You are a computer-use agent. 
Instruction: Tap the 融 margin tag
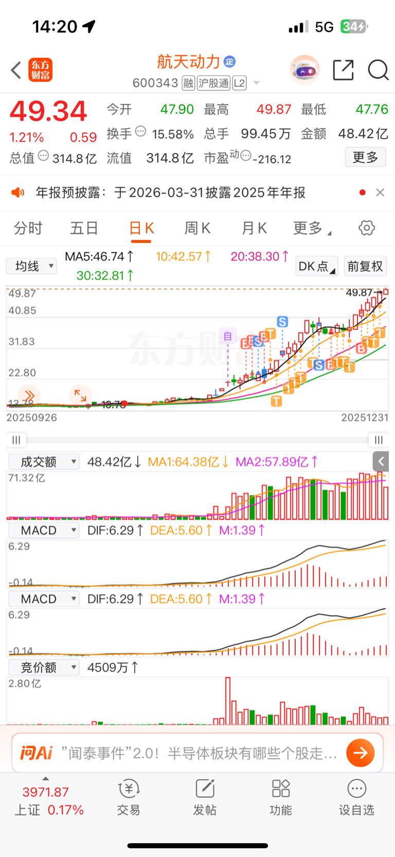188,83
